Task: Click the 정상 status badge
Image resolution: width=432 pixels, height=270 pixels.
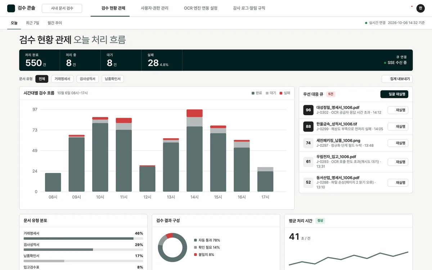Action: (320, 221)
